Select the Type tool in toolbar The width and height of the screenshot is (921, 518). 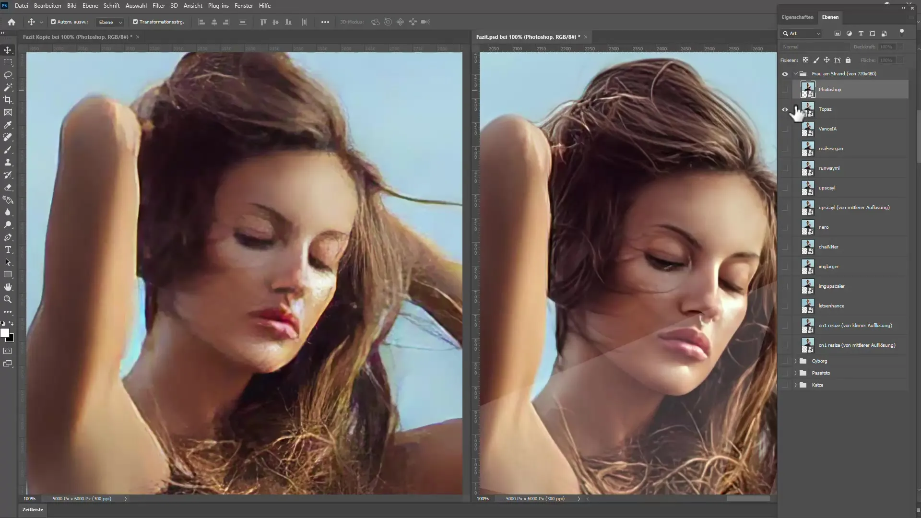click(8, 250)
